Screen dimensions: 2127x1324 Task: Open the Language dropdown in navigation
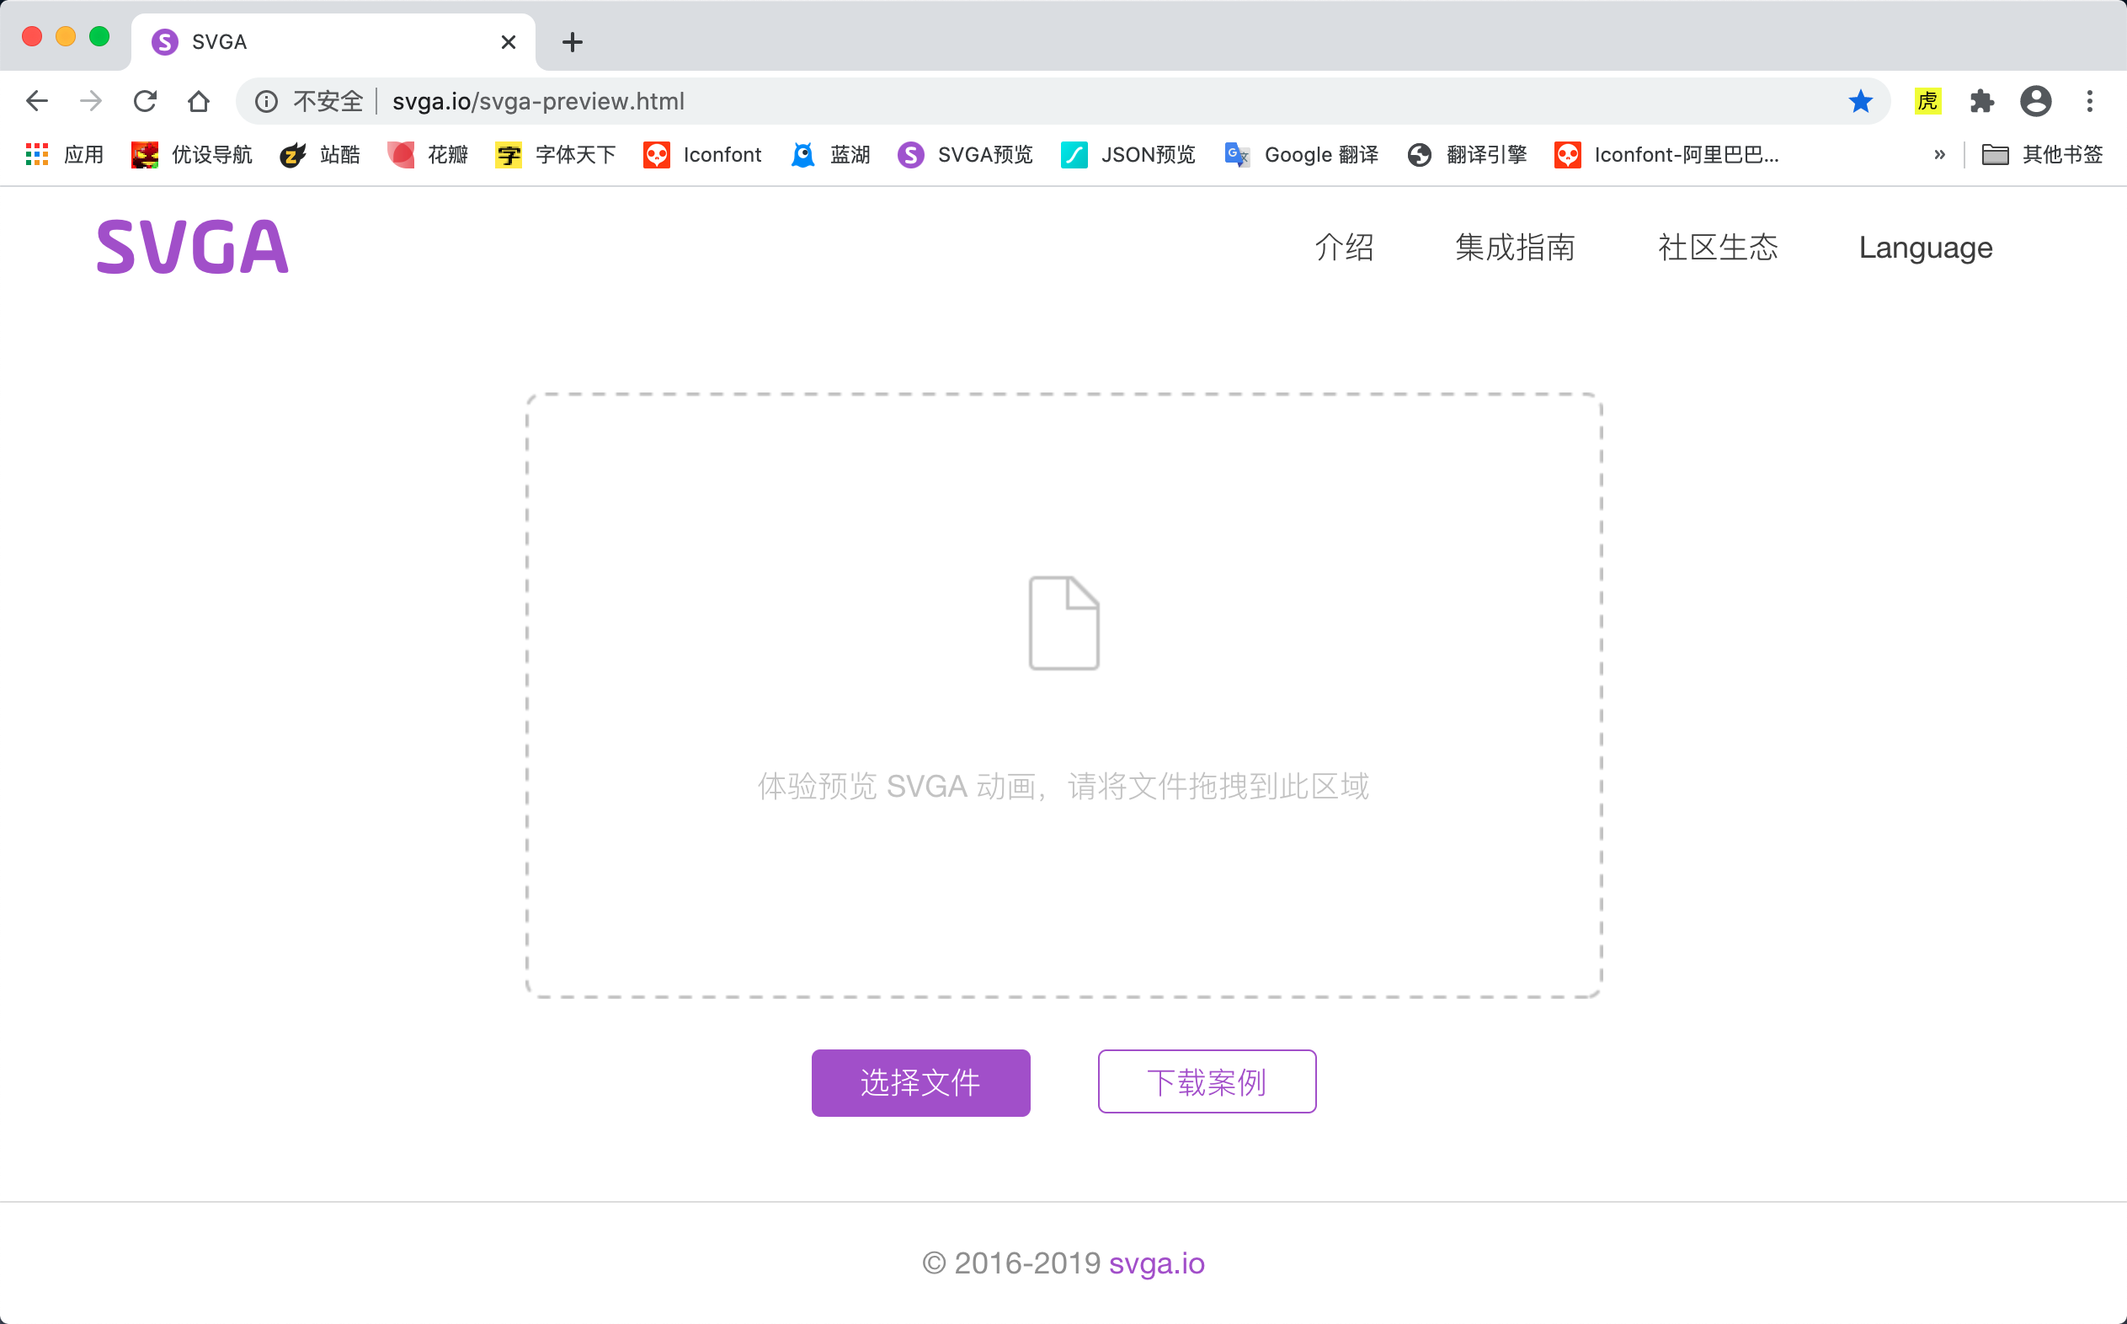1925,248
